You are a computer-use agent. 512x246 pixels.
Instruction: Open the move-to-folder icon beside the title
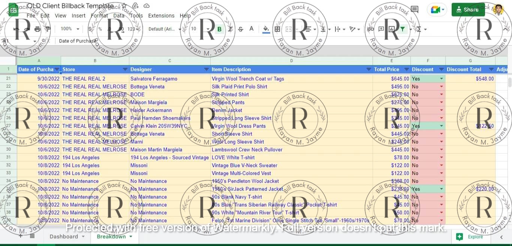pyautogui.click(x=135, y=6)
